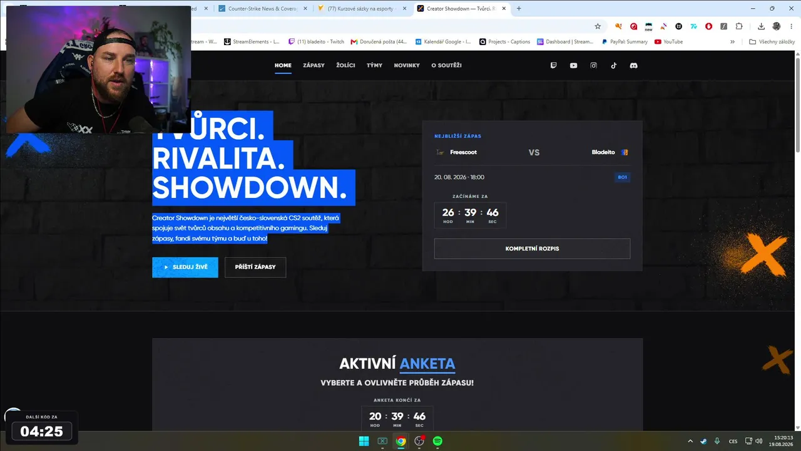Open the Windows Start menu
This screenshot has width=801, height=451.
pyautogui.click(x=364, y=441)
